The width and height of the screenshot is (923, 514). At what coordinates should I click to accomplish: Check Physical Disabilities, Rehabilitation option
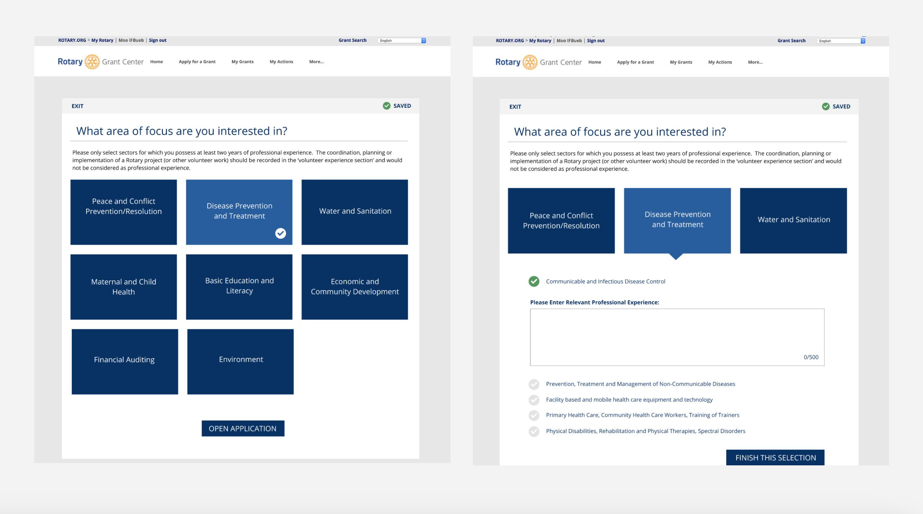[x=534, y=431]
